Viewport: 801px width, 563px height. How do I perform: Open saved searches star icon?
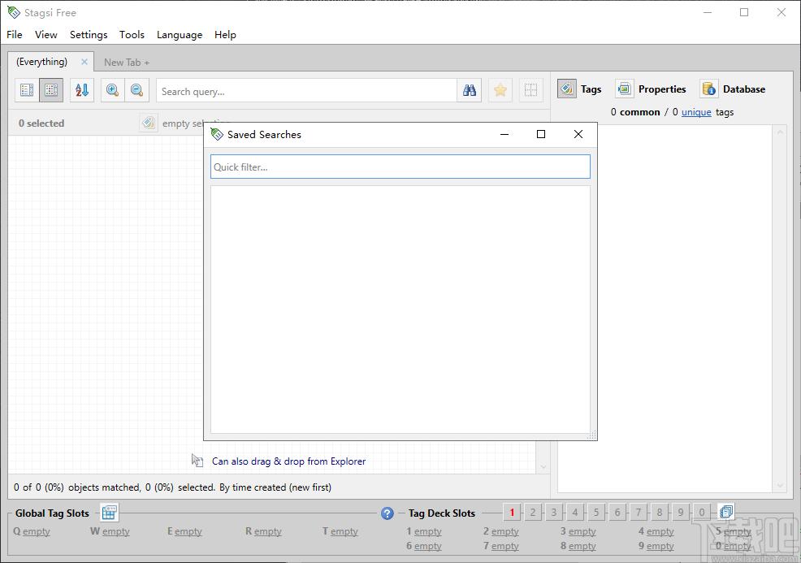click(500, 90)
